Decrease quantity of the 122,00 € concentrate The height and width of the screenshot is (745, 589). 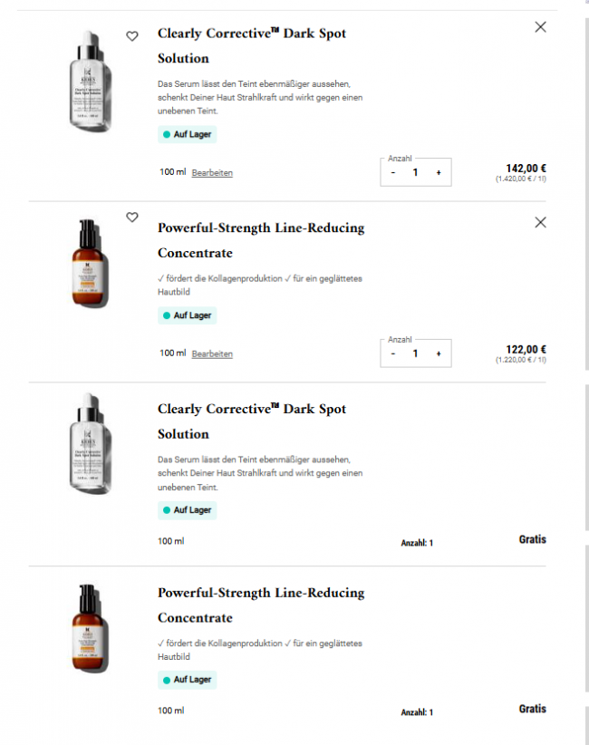(x=393, y=353)
